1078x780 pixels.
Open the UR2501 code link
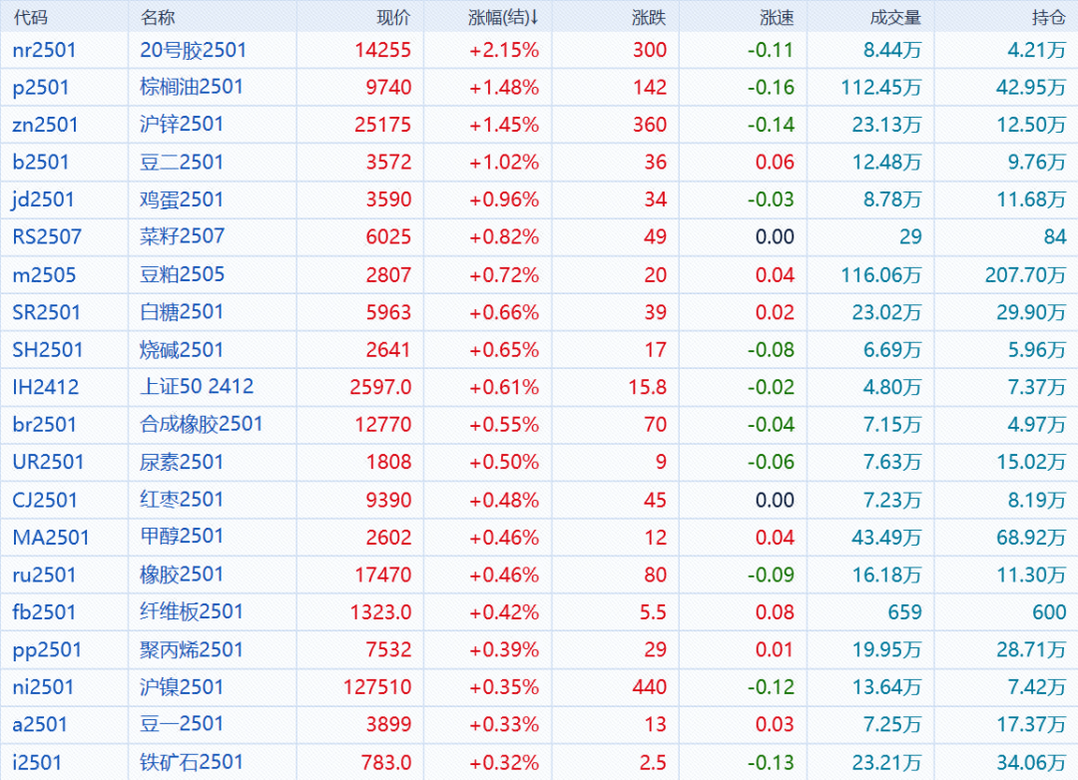48,462
